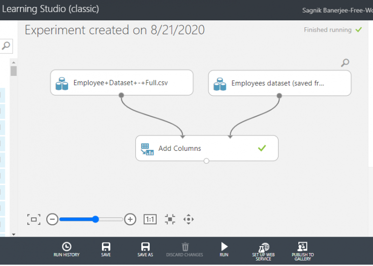Run the experiment with play button
This screenshot has height=266, width=373.
tap(224, 249)
